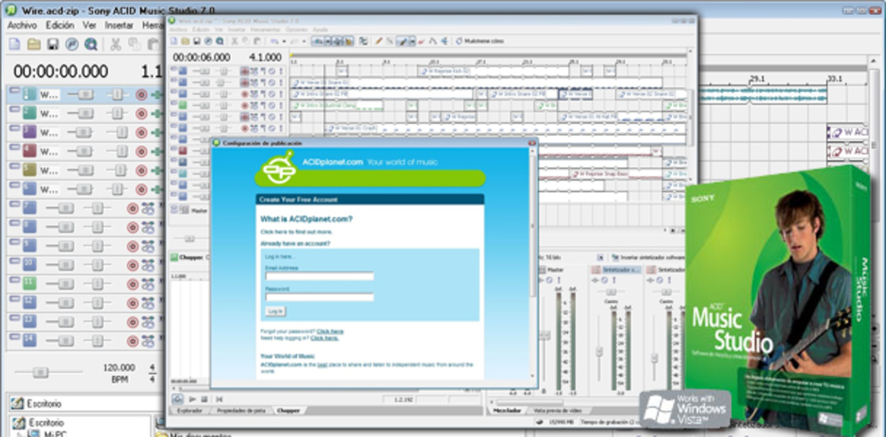Open Undo history dropdown in middle window
The height and width of the screenshot is (437, 886).
click(x=284, y=41)
